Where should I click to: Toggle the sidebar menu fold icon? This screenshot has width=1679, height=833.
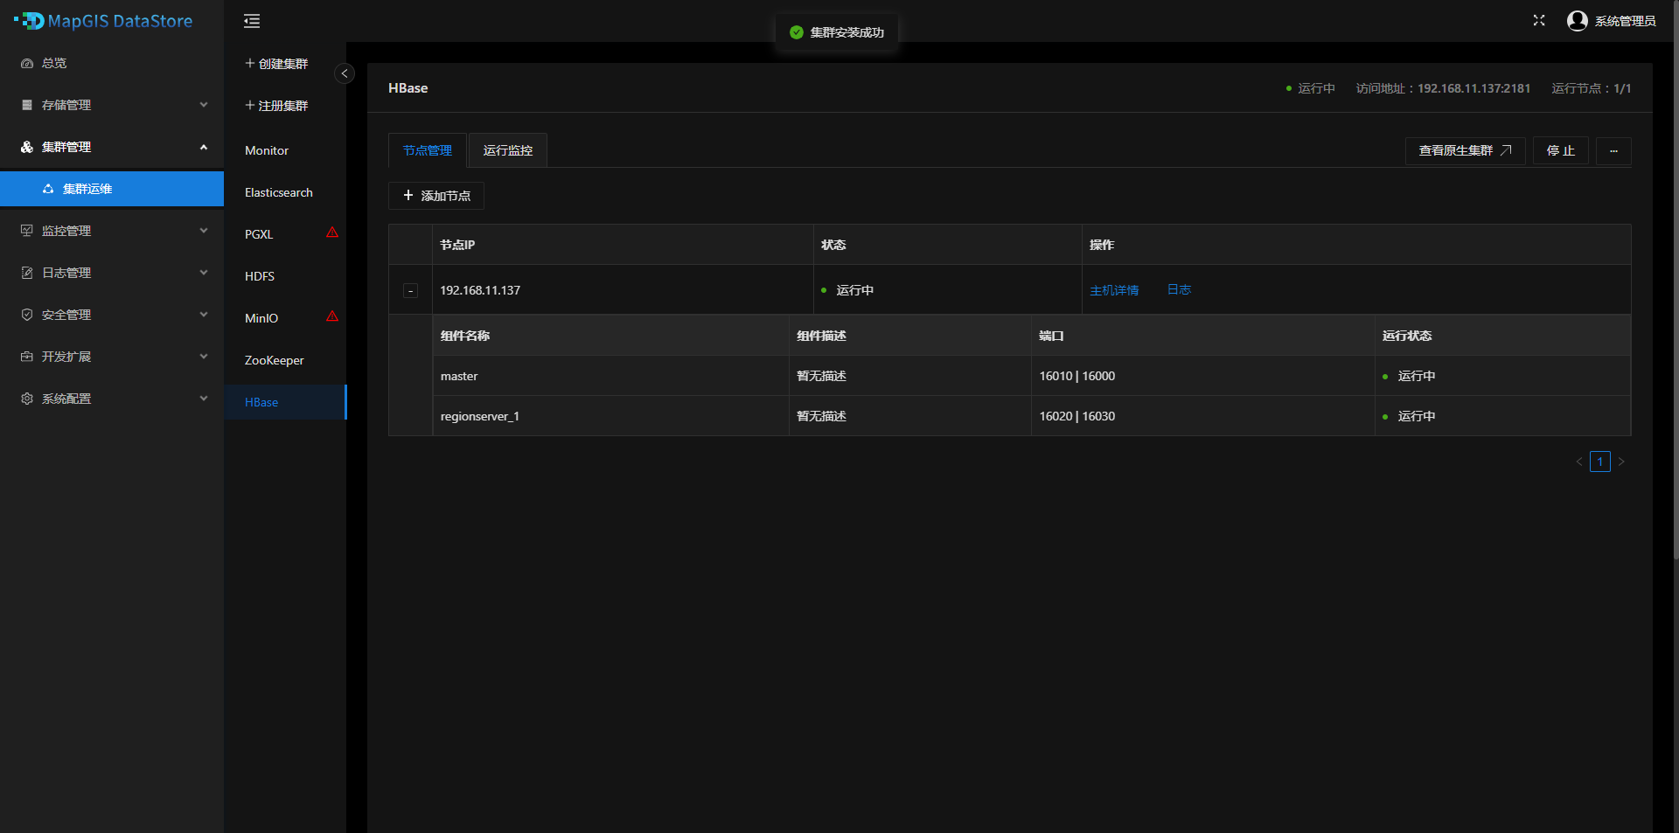click(252, 21)
